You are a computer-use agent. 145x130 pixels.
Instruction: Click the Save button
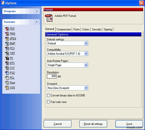pos(129,124)
